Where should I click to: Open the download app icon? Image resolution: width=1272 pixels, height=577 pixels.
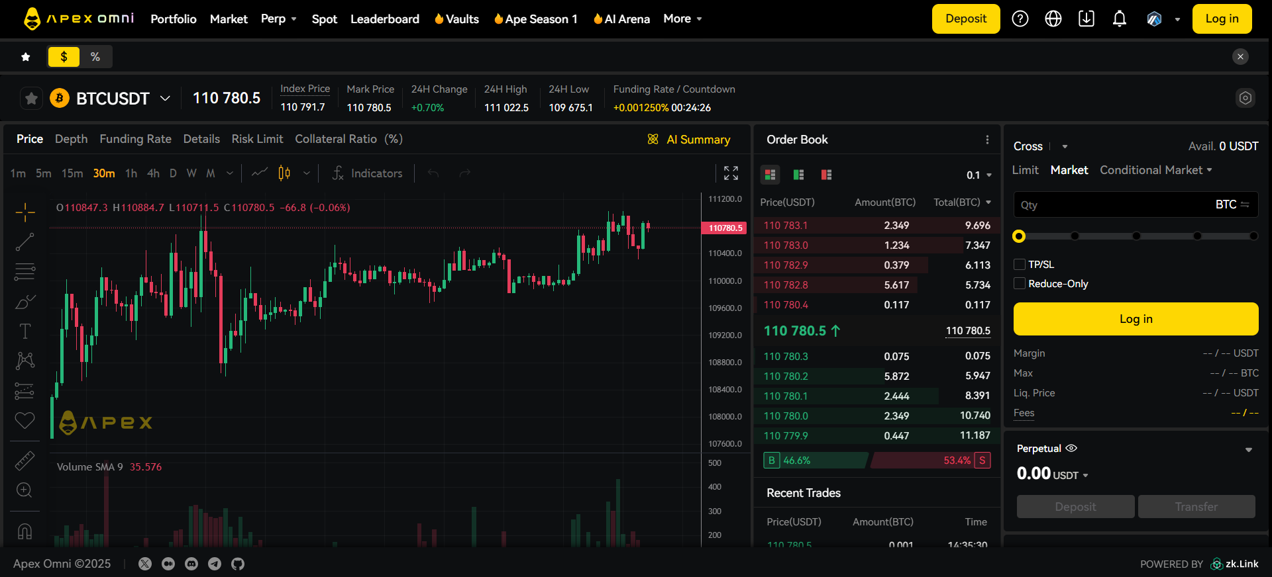pos(1086,19)
